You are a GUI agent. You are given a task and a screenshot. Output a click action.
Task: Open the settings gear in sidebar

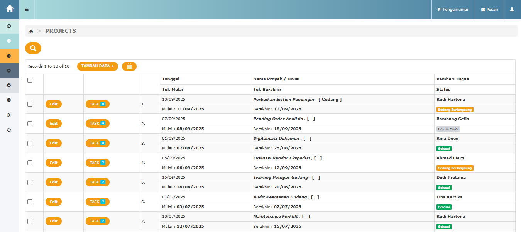pyautogui.click(x=9, y=115)
